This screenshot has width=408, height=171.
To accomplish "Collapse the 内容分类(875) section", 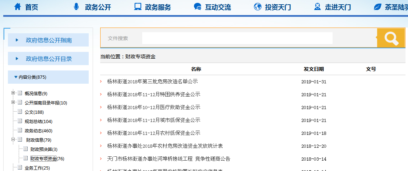I will [x=16, y=77].
